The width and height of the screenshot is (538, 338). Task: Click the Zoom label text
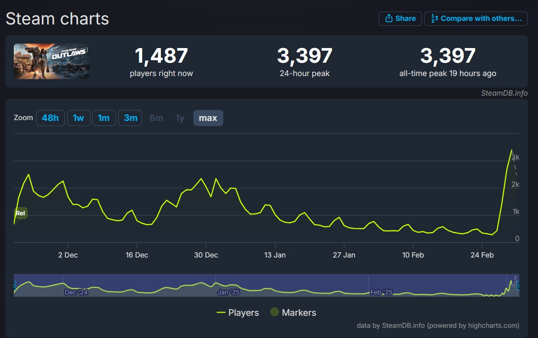[24, 118]
